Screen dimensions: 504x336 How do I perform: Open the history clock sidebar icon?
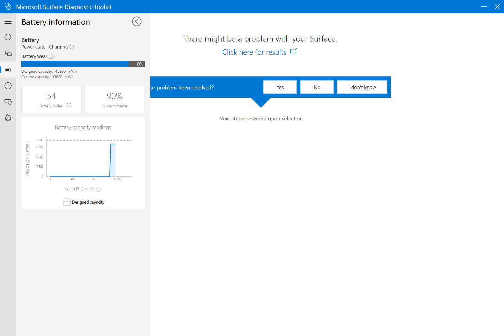point(8,86)
